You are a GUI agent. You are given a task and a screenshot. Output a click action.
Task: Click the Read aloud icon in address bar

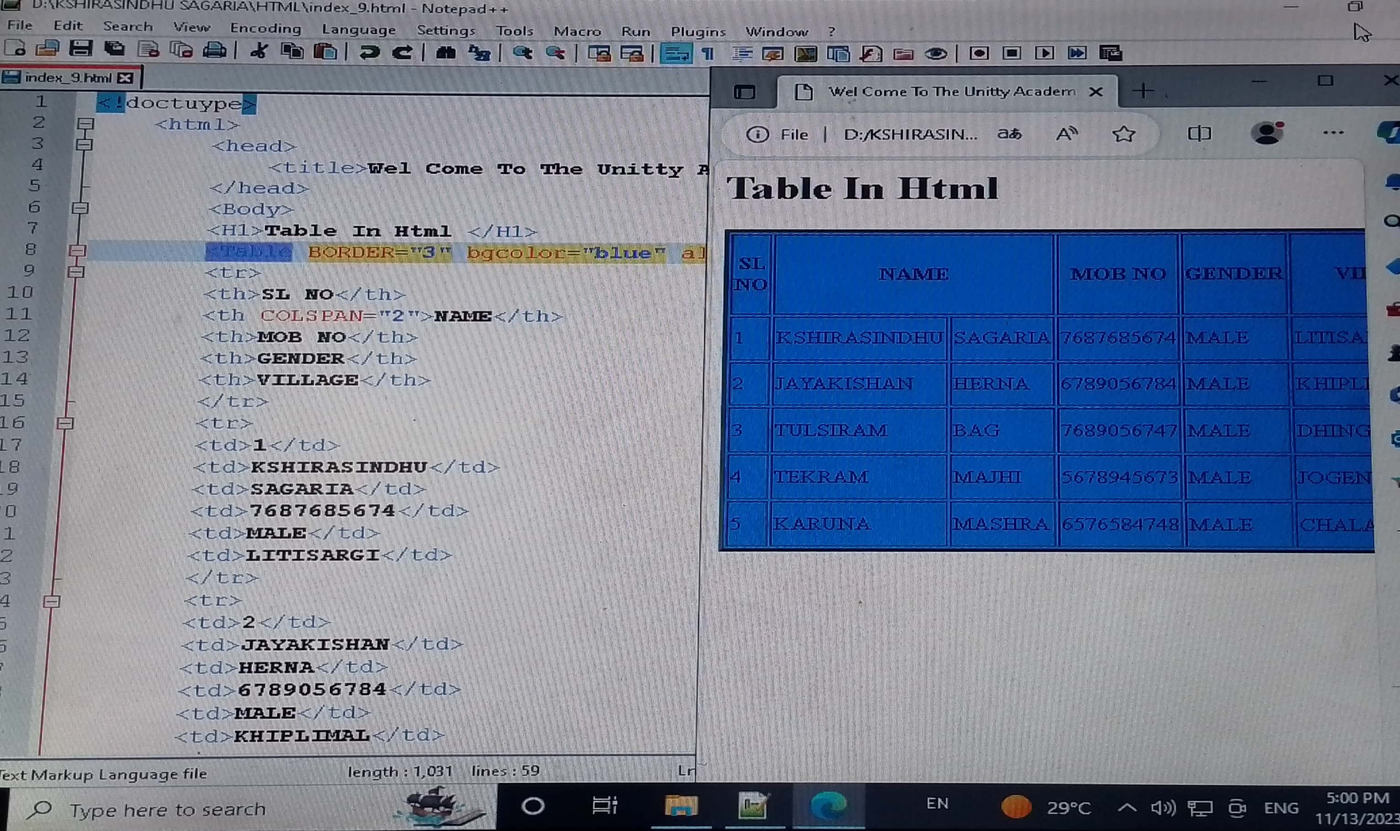click(1066, 134)
